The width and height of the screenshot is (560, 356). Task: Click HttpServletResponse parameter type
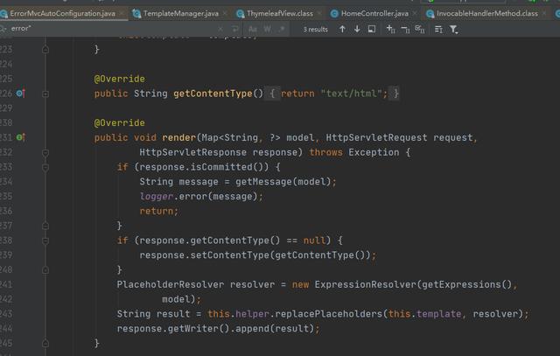click(192, 152)
